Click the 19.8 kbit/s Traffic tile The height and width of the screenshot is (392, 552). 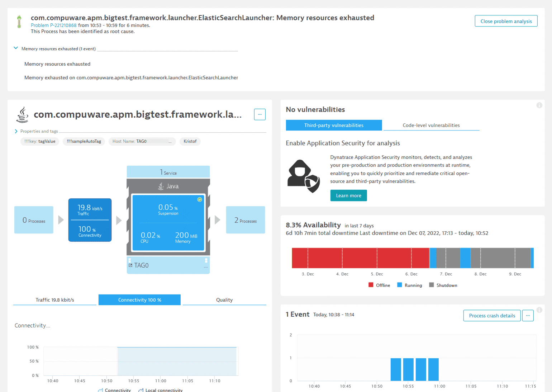point(90,209)
